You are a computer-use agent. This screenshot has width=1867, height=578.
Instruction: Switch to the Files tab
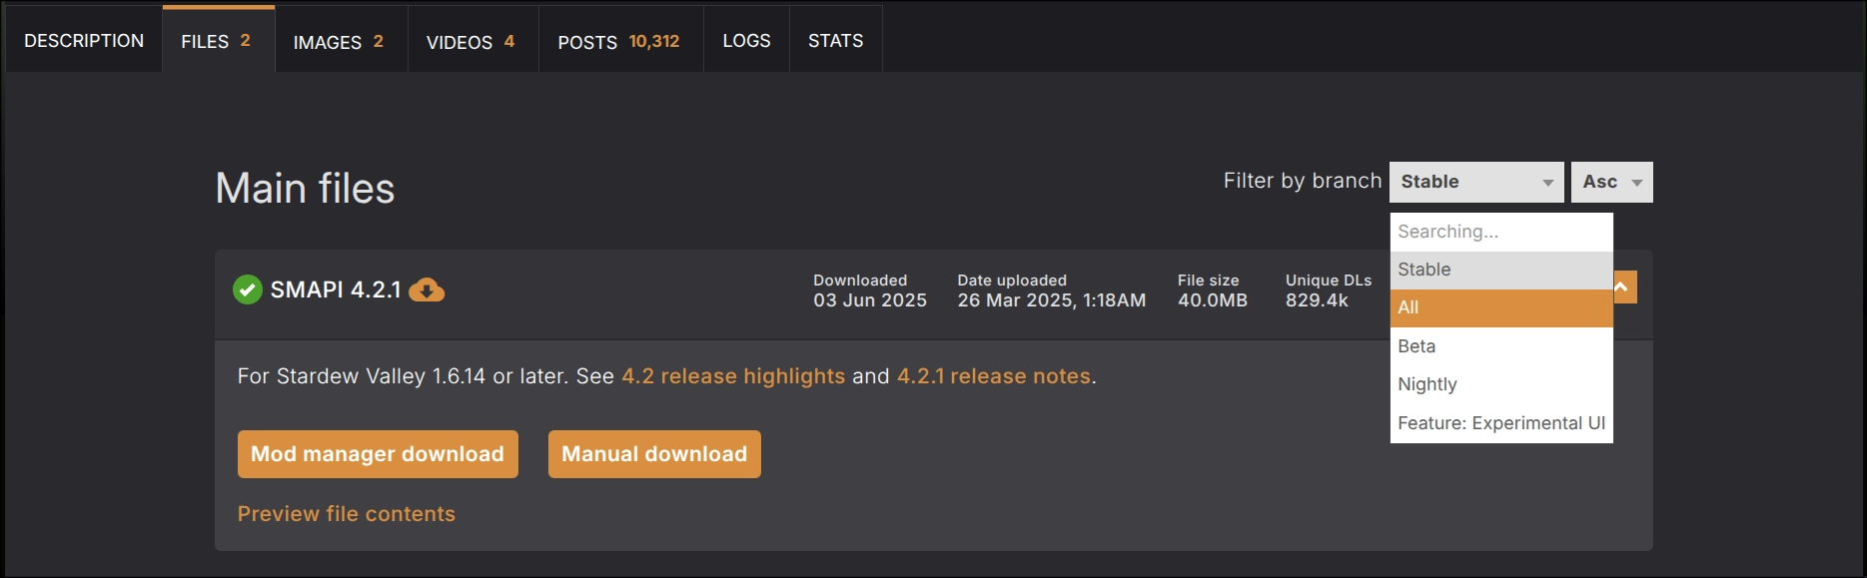(x=219, y=40)
